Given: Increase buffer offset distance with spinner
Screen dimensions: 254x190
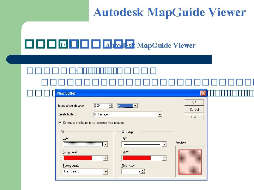Looking at the screenshot, I should click(x=111, y=104).
